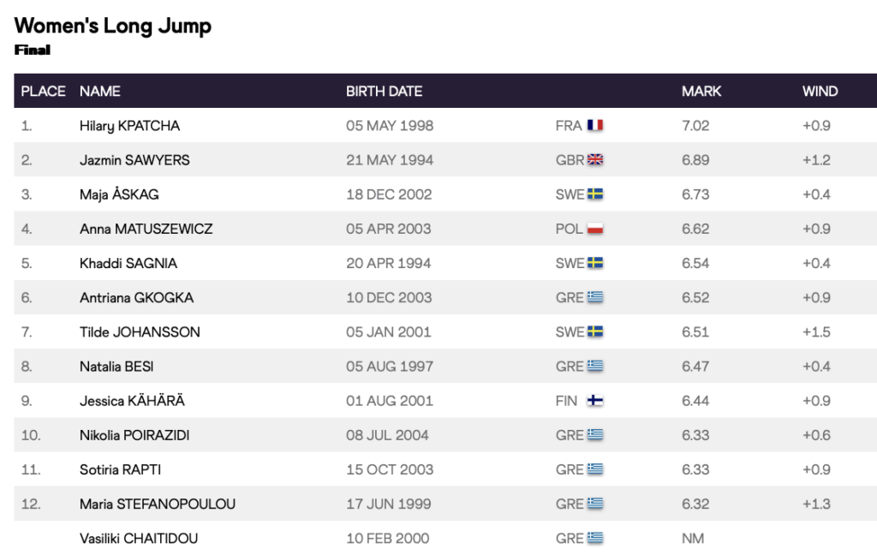The height and width of the screenshot is (555, 877).
Task: Click the Polish flag for Anna Matuszewicz
Action: pyautogui.click(x=595, y=229)
